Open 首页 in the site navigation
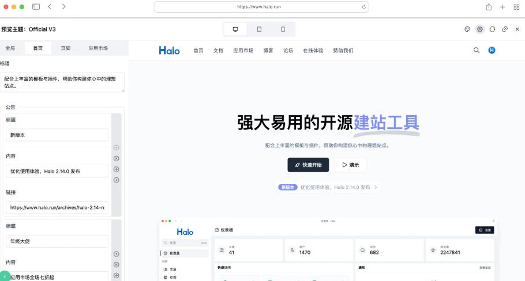Image resolution: width=525 pixels, height=281 pixels. 198,51
